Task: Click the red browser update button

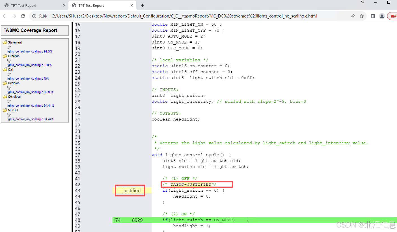Action: click(392, 16)
